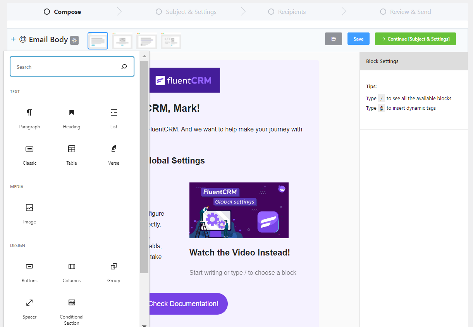Viewport: 473px width, 327px height.
Task: Add a Table block
Action: point(71,154)
